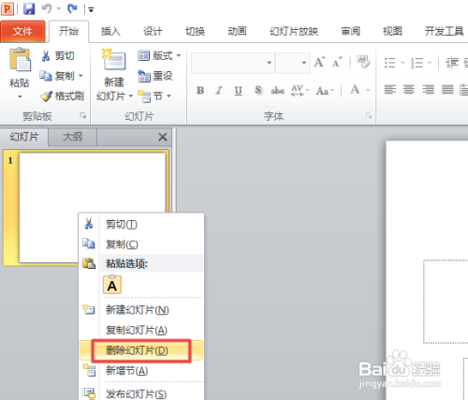Click the Undo arrow icon
The height and width of the screenshot is (400, 468).
[47, 8]
